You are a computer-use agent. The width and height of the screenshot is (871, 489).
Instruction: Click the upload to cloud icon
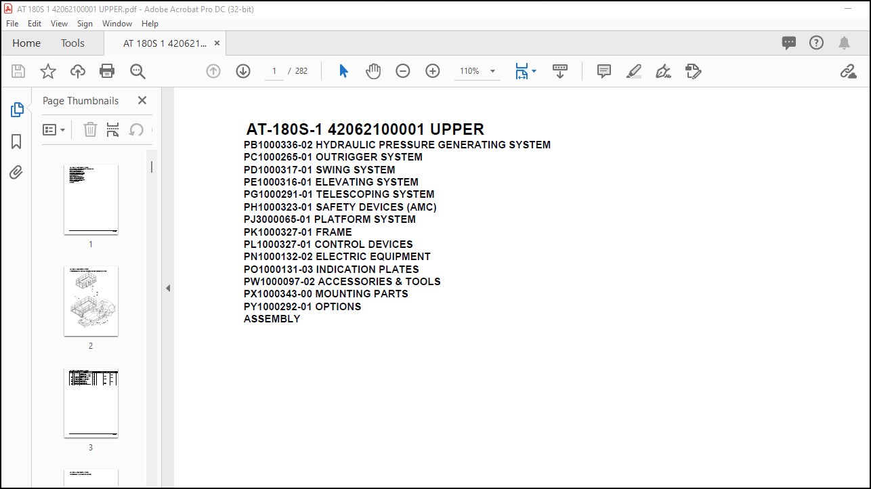78,71
